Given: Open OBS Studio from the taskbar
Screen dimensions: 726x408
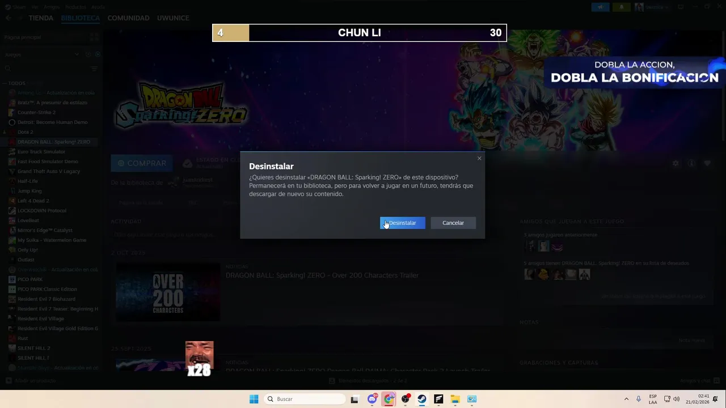Looking at the screenshot, I should click(405, 399).
